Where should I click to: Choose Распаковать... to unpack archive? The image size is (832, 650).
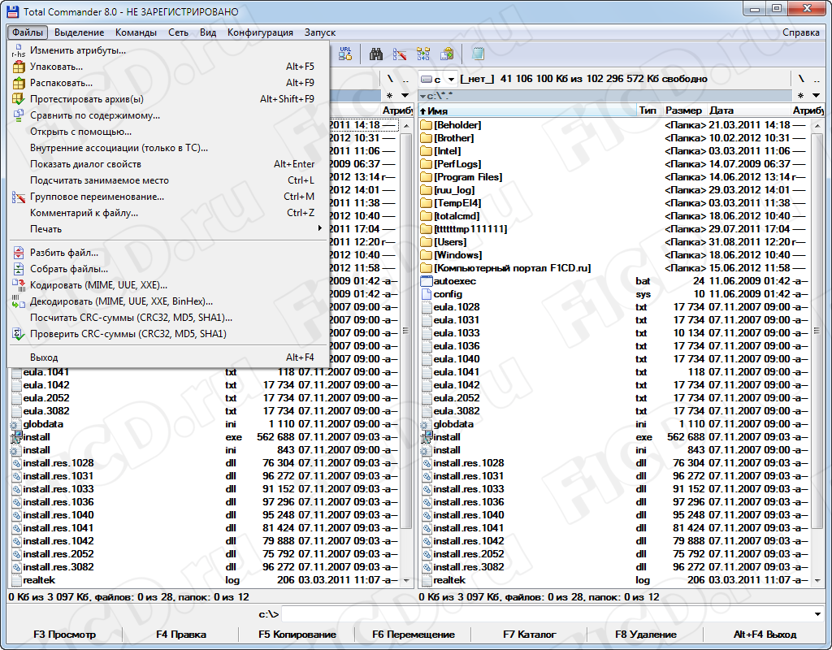[x=169, y=83]
